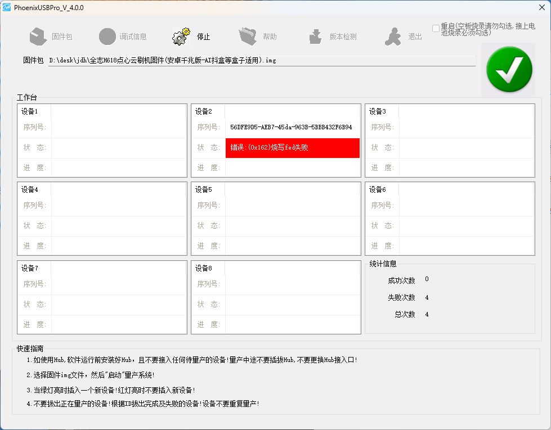This screenshot has height=430, width=551.
Task: Click the 设备1 panel header
Action: [29, 111]
